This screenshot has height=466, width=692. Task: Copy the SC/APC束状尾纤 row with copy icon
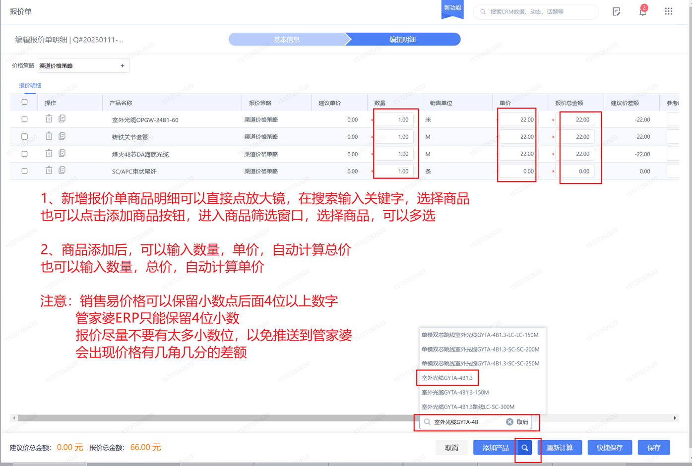coord(62,171)
